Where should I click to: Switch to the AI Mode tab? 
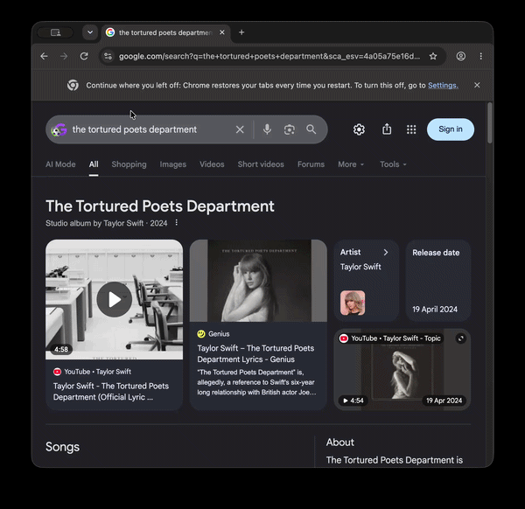[60, 164]
